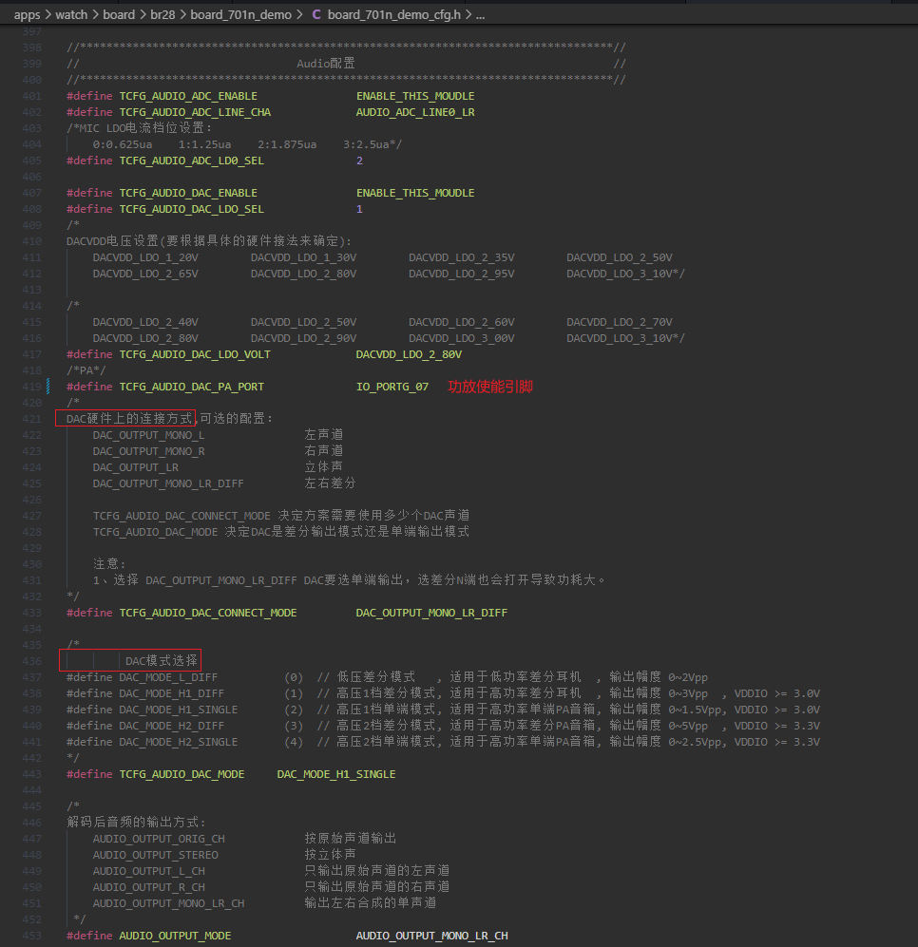Image resolution: width=918 pixels, height=947 pixels.
Task: Click the AUDIO_ADC_LINE0_LR value
Action: [x=415, y=112]
